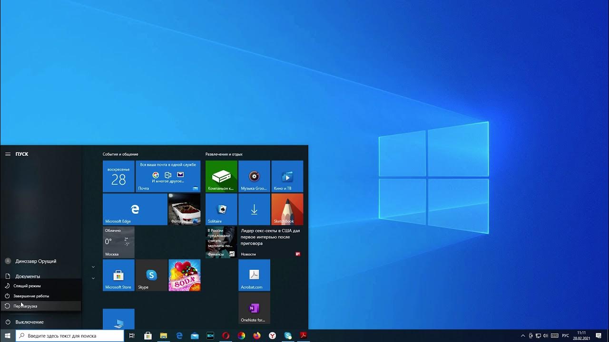Open the Фотографии photo tile
609x342 pixels.
184,209
